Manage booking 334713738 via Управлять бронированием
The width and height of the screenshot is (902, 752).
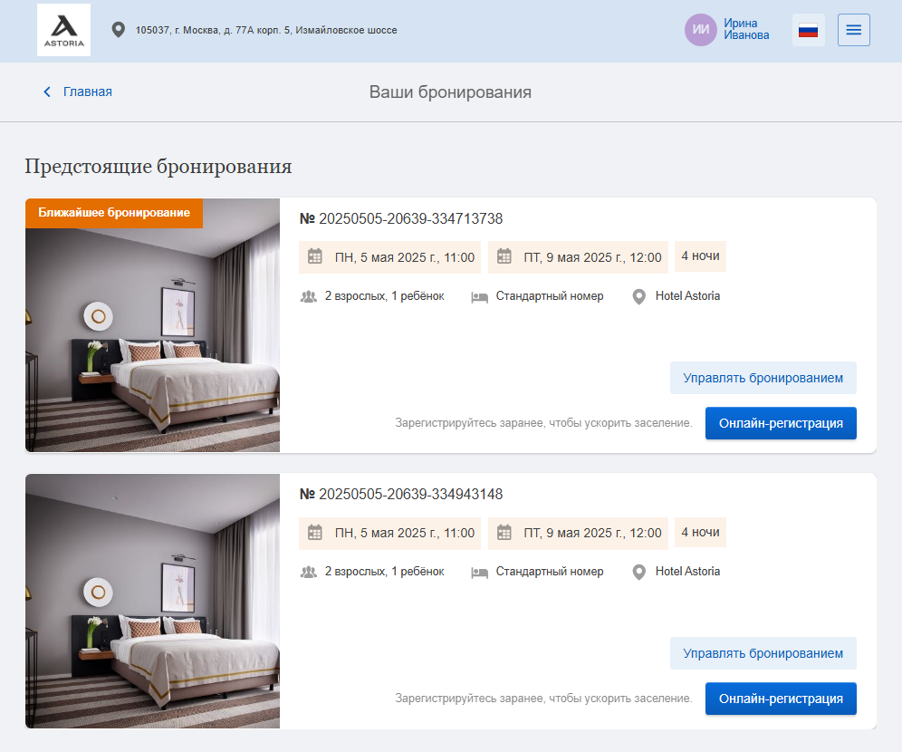coord(763,378)
